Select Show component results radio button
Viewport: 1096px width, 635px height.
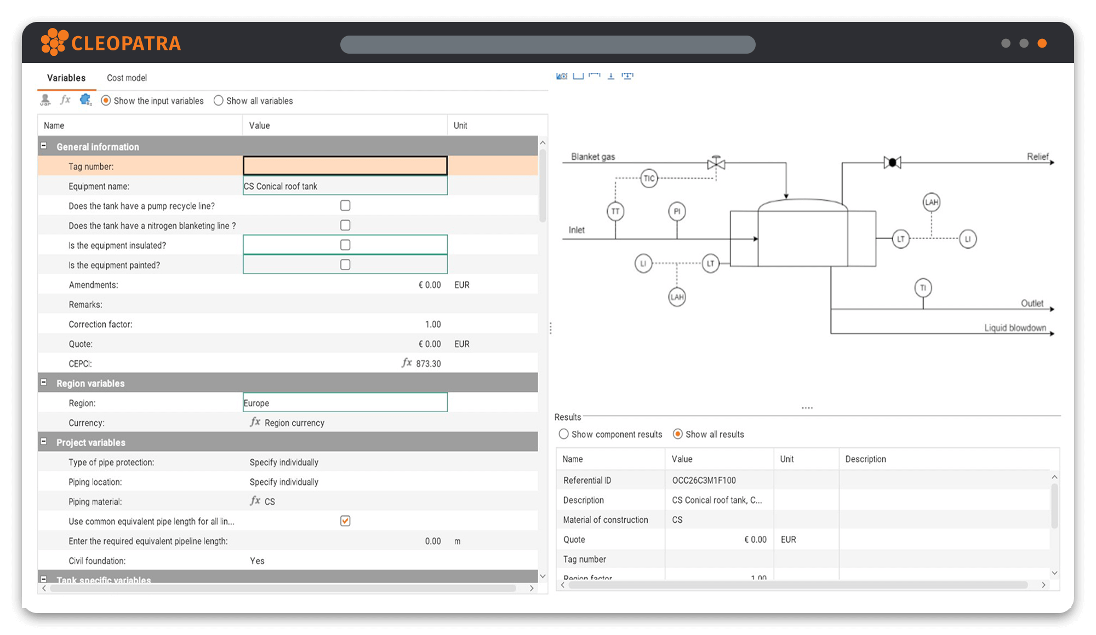[x=563, y=434]
